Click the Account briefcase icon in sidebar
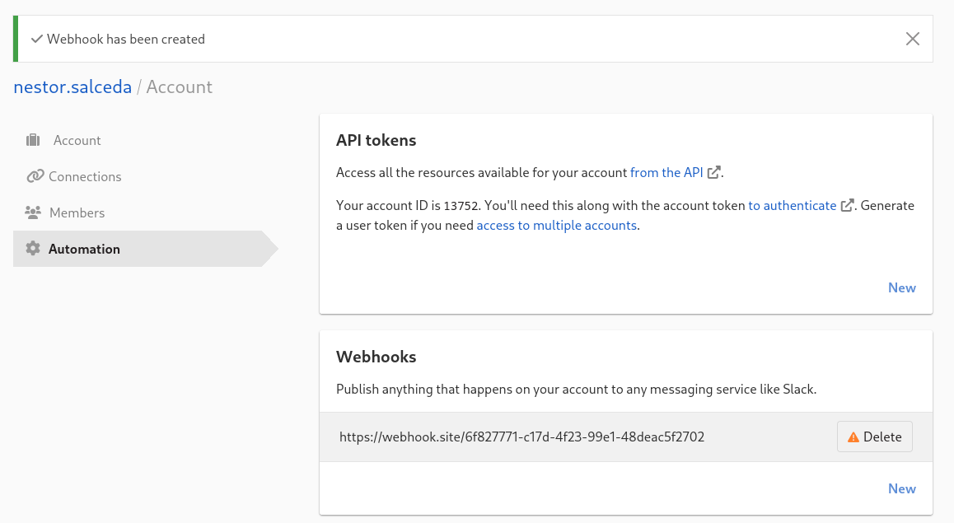Screen dimensions: 954x523 (x=33, y=140)
